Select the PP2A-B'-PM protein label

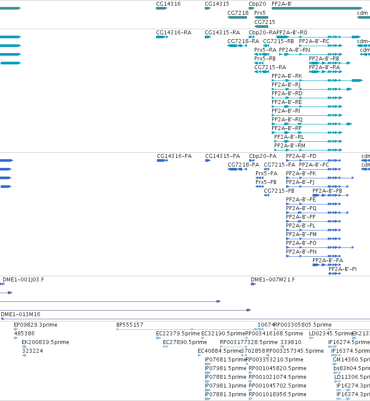point(301,234)
